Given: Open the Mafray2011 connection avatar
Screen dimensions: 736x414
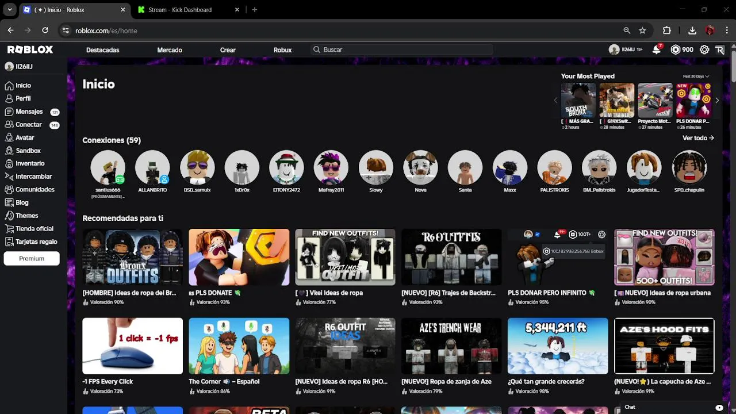Looking at the screenshot, I should (x=331, y=167).
